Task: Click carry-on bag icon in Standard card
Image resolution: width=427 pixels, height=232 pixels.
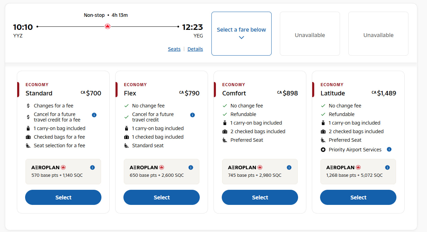Action: point(28,128)
